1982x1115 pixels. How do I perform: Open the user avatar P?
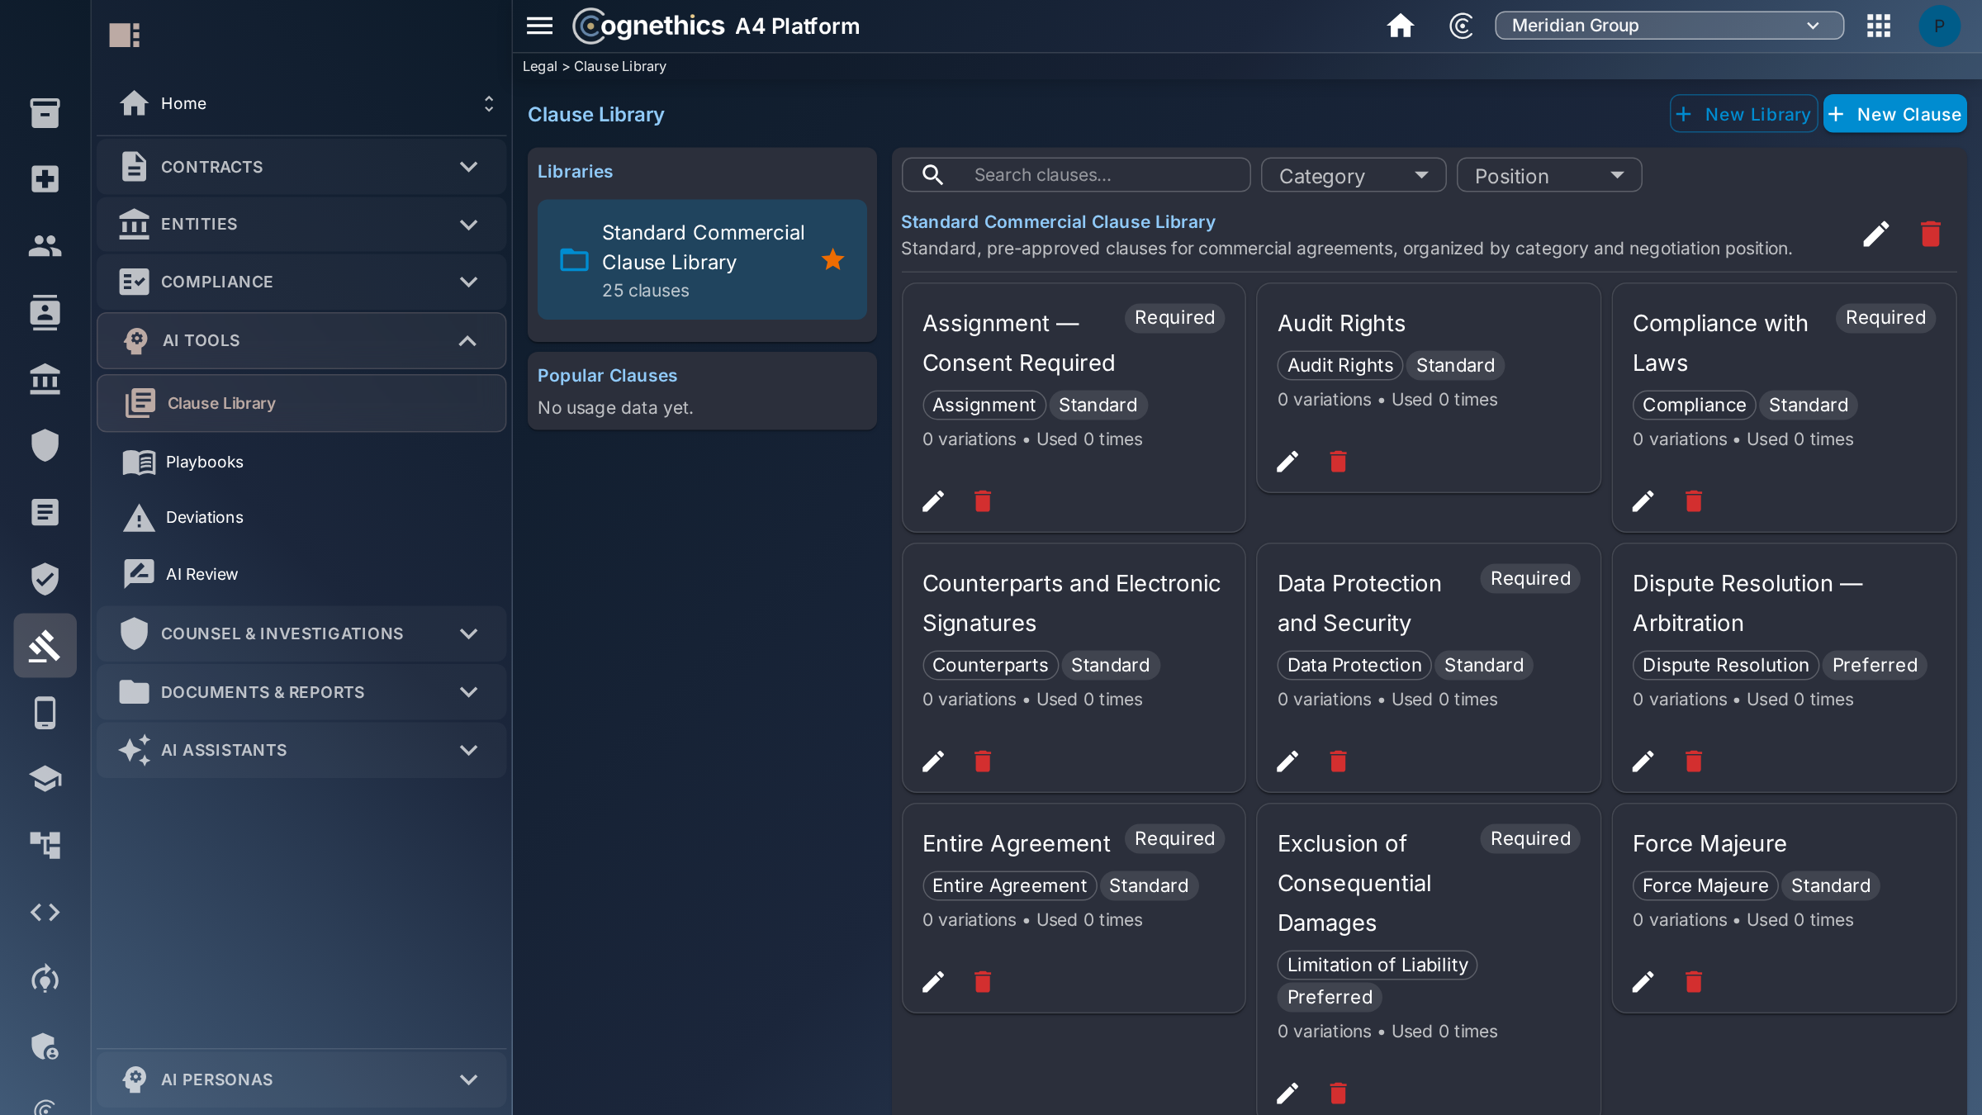(x=1939, y=26)
